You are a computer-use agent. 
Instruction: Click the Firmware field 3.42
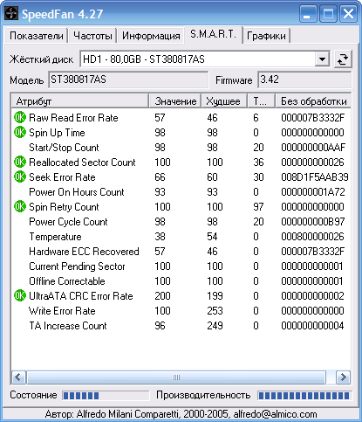[x=304, y=80]
